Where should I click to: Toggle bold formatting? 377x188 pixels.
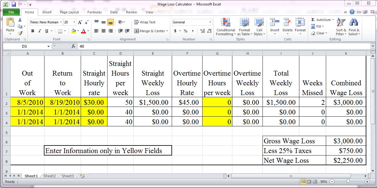33,31
